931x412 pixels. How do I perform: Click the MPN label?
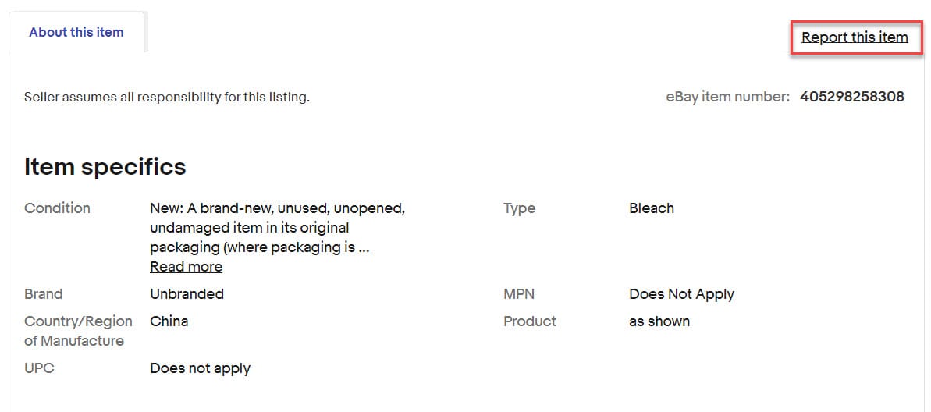tap(518, 294)
